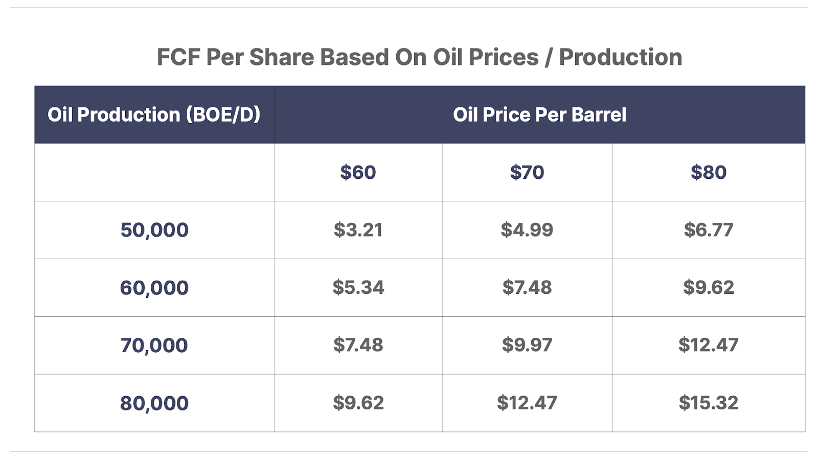Click the empty cell left of $60
This screenshot has width=818, height=460.
coord(154,172)
